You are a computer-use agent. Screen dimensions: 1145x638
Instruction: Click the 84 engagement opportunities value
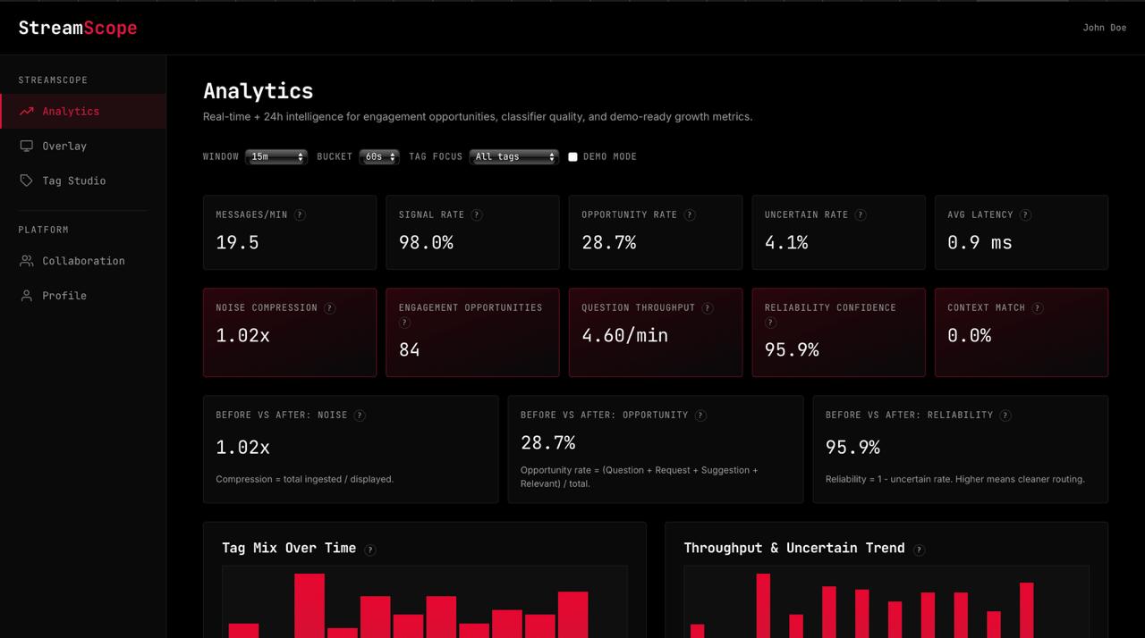tap(410, 350)
